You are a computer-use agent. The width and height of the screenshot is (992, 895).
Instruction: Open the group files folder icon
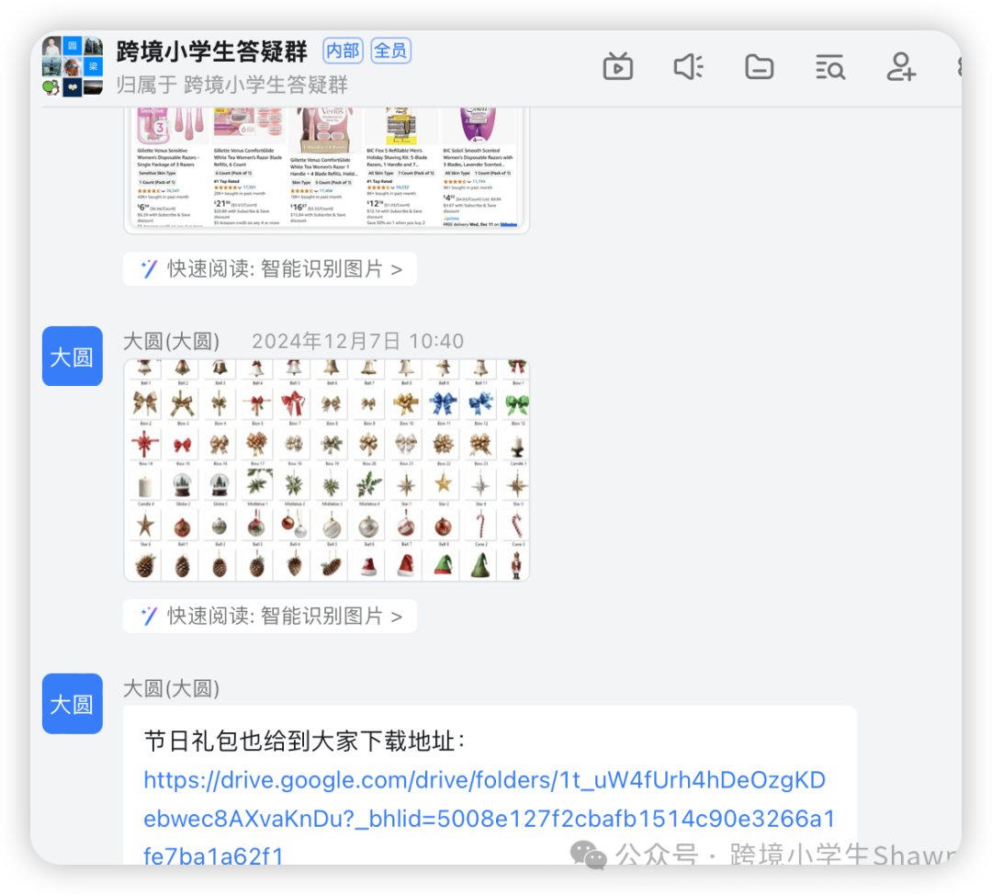(759, 66)
